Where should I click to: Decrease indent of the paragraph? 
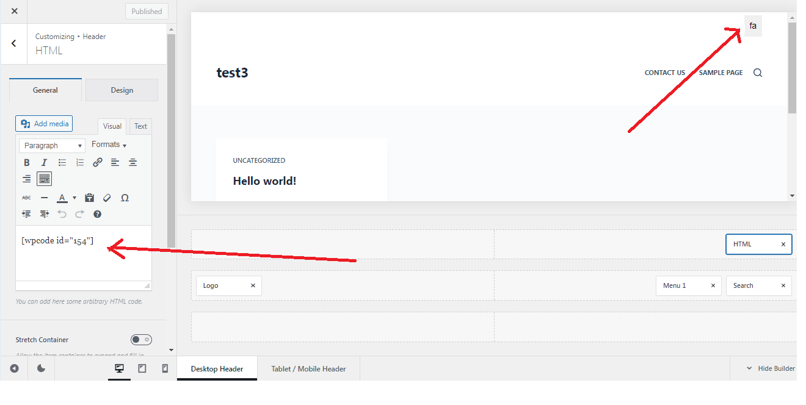[27, 214]
